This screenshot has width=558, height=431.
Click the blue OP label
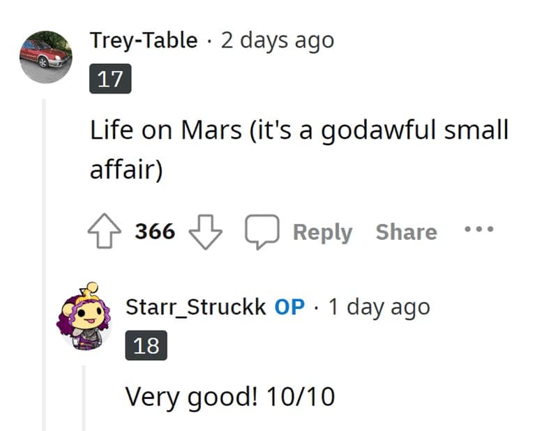289,307
